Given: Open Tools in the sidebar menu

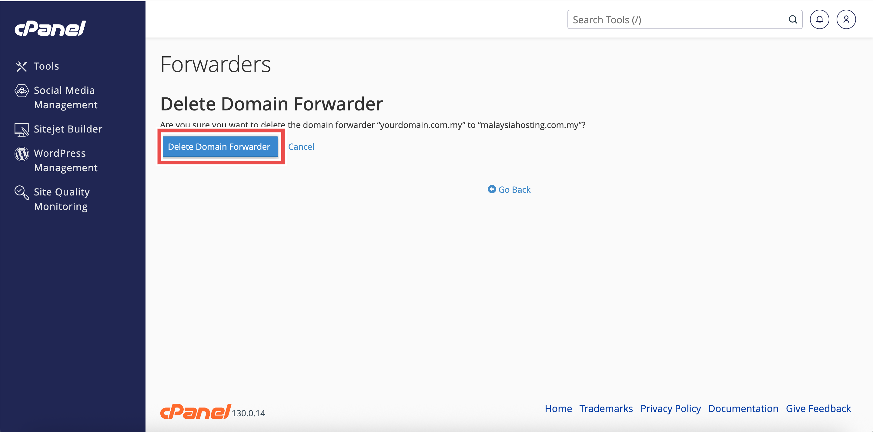Looking at the screenshot, I should pyautogui.click(x=46, y=66).
